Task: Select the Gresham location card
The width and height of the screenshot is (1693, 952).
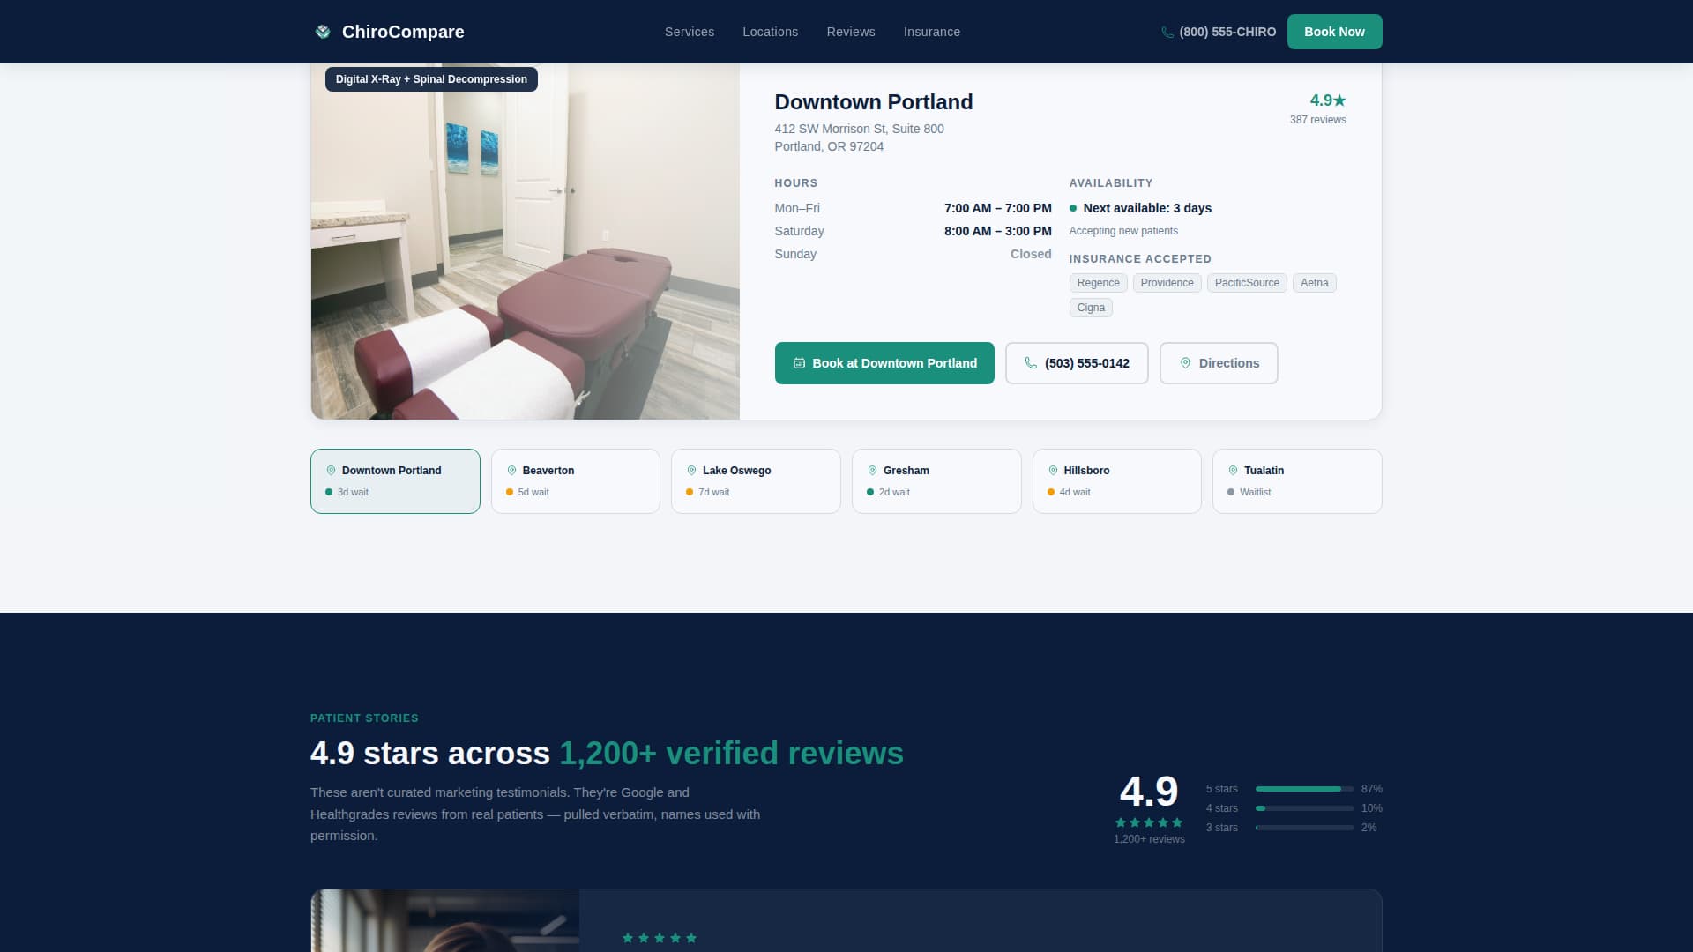Action: [936, 481]
